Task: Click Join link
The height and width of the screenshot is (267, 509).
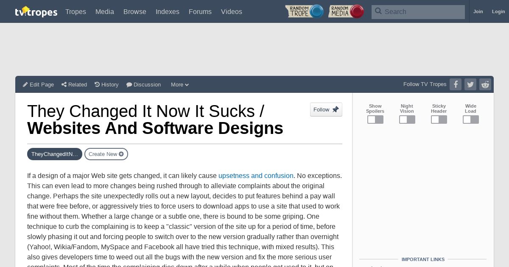Action: [x=478, y=11]
